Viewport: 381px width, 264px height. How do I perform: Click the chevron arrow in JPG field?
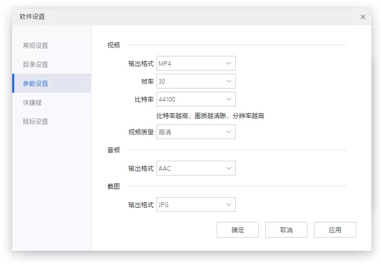[x=229, y=204]
